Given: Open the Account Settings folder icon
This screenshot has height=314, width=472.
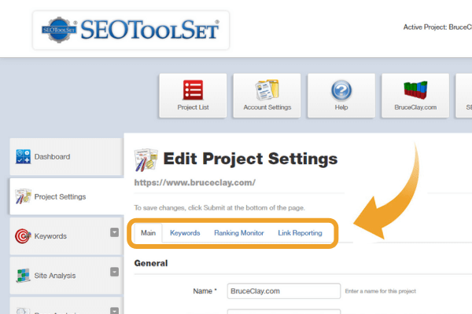Looking at the screenshot, I should pos(267,89).
